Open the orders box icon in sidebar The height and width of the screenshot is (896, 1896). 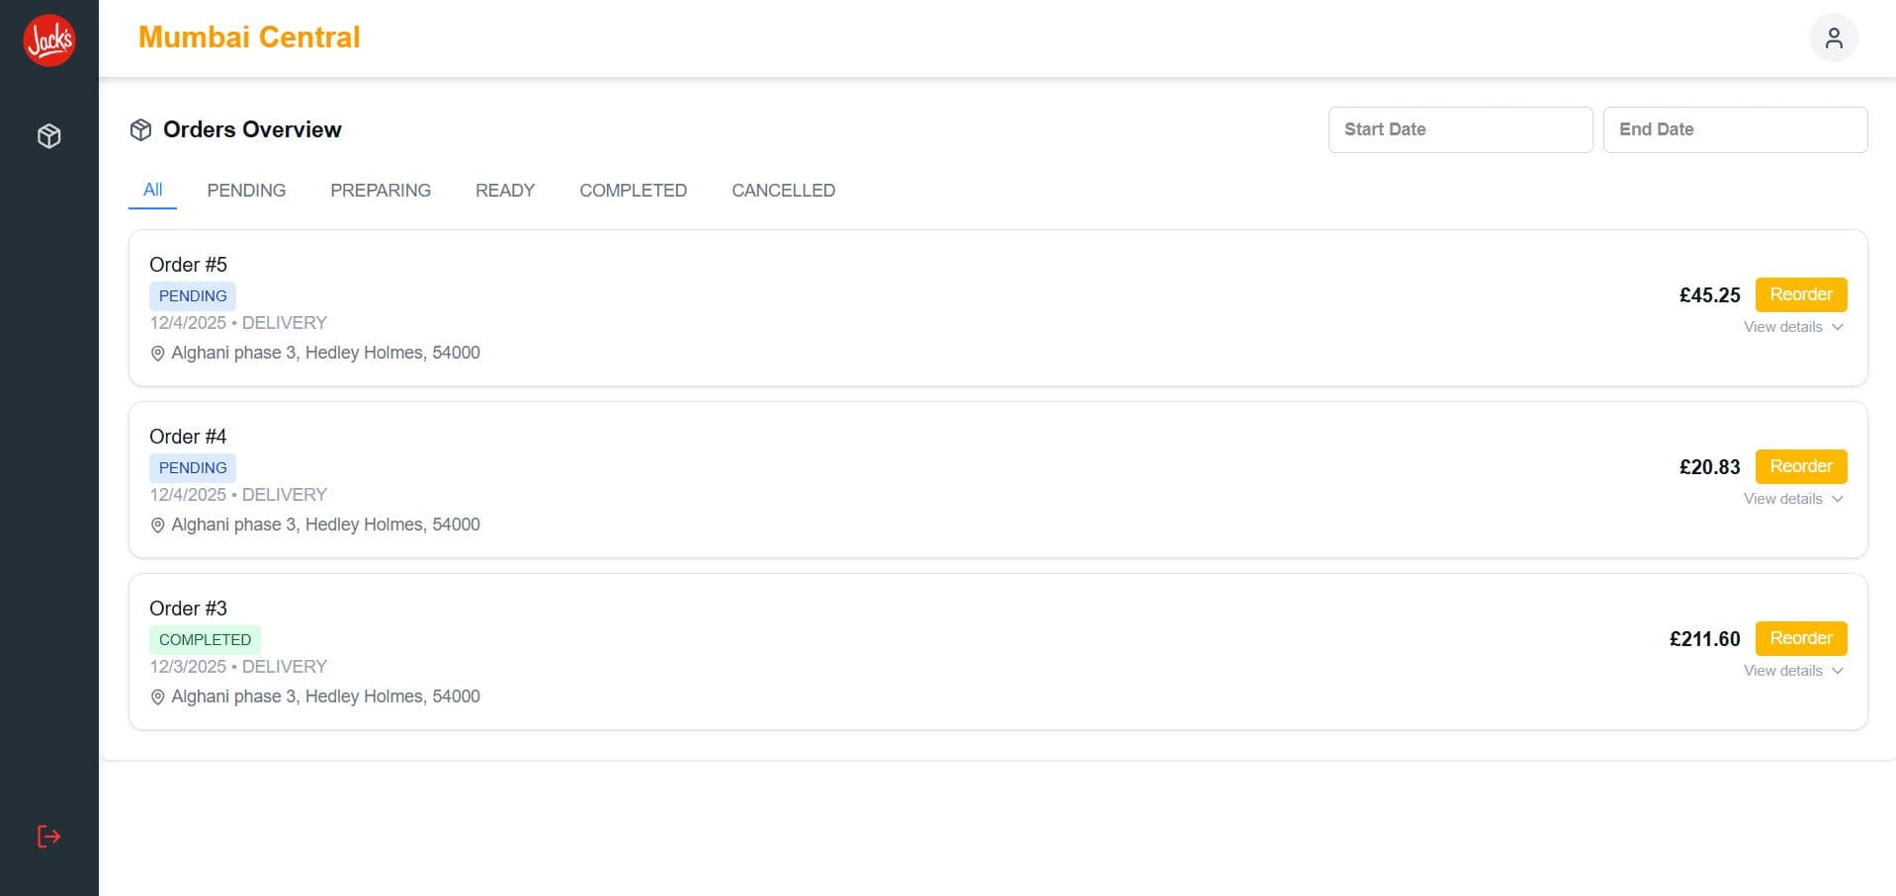point(49,136)
